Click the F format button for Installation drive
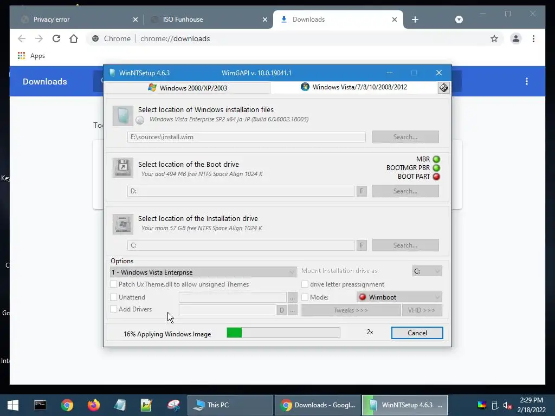 (362, 245)
